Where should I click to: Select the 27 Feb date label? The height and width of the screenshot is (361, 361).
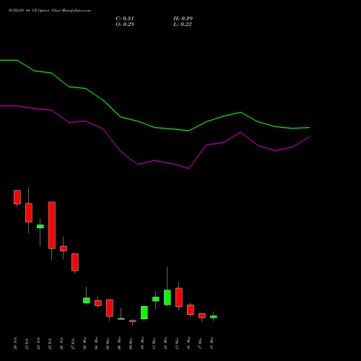click(x=74, y=344)
